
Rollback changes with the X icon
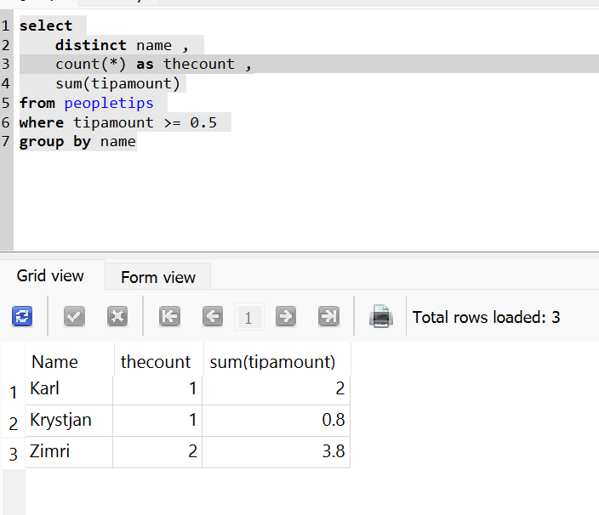point(117,316)
